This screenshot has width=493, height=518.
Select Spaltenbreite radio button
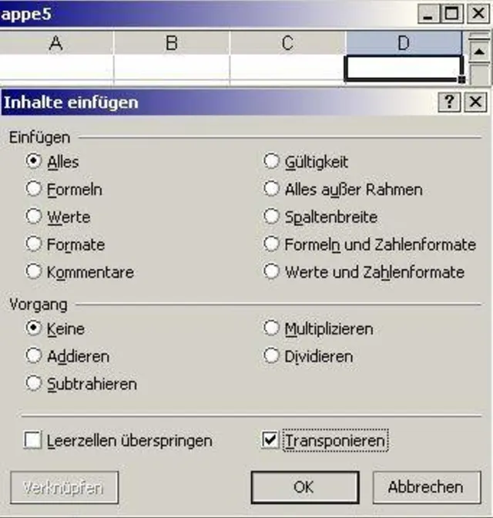coord(271,217)
